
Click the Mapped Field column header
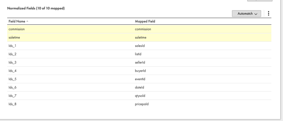coord(145,21)
